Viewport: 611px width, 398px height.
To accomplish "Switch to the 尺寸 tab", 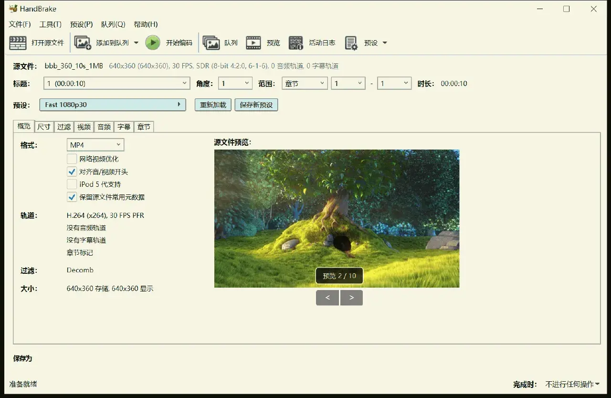I will click(x=44, y=127).
